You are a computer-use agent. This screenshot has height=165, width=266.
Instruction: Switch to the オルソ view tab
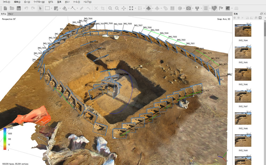click(x=11, y=14)
